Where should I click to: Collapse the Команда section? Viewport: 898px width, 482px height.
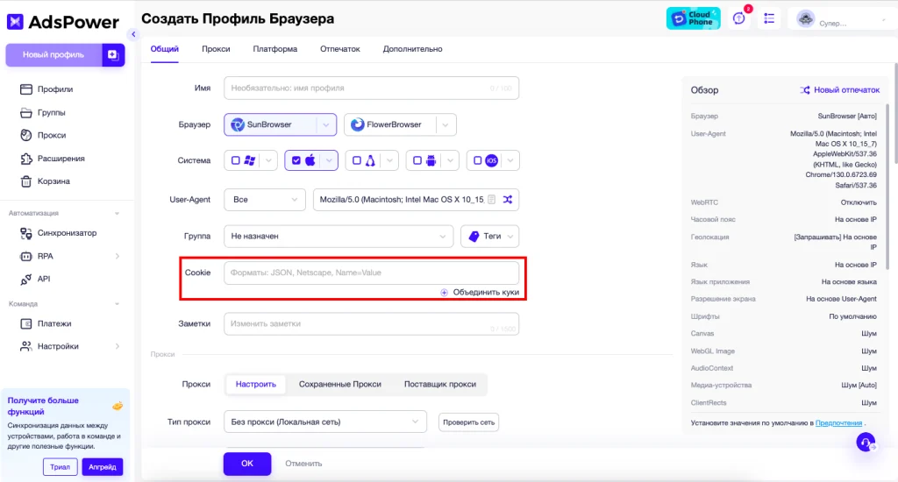click(x=117, y=304)
